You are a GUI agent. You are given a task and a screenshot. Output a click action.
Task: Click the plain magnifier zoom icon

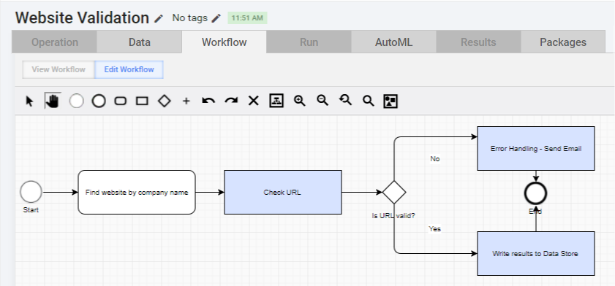(368, 101)
